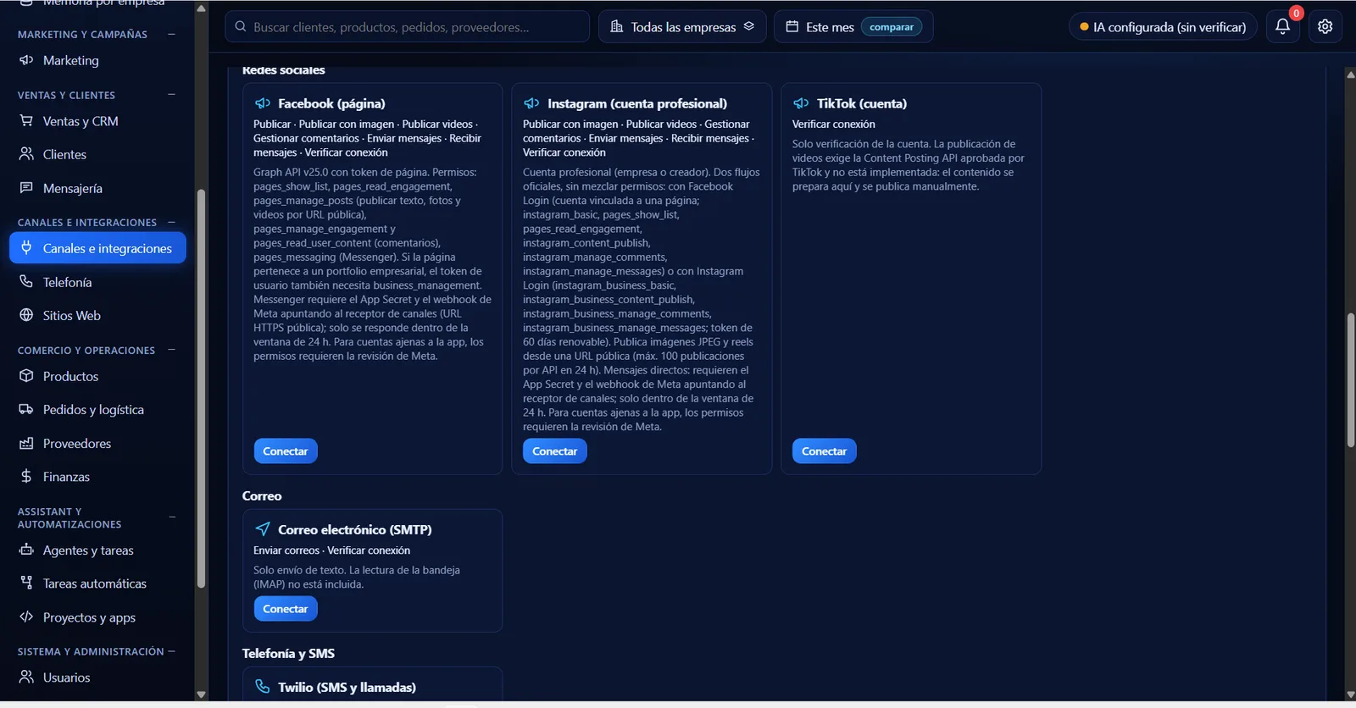Click the Marketing megaphone icon in sidebar

point(26,60)
